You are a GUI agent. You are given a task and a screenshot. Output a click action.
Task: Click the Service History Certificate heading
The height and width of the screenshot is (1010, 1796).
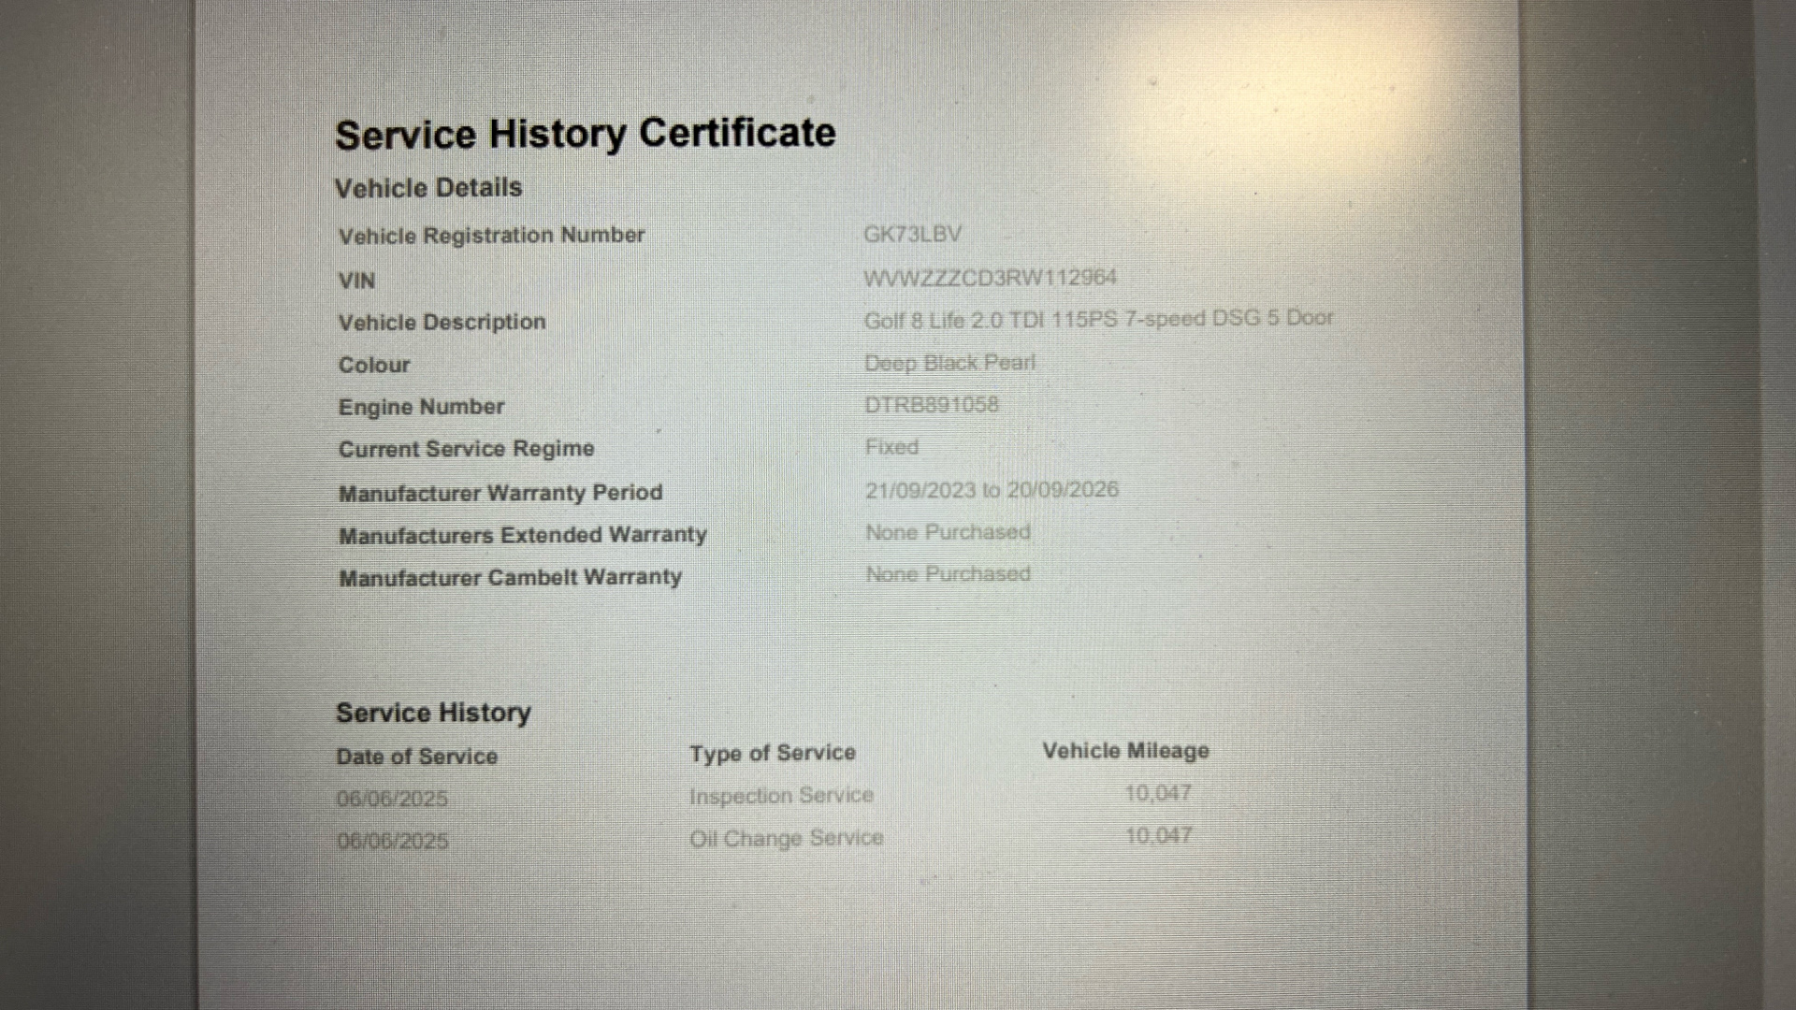586,134
